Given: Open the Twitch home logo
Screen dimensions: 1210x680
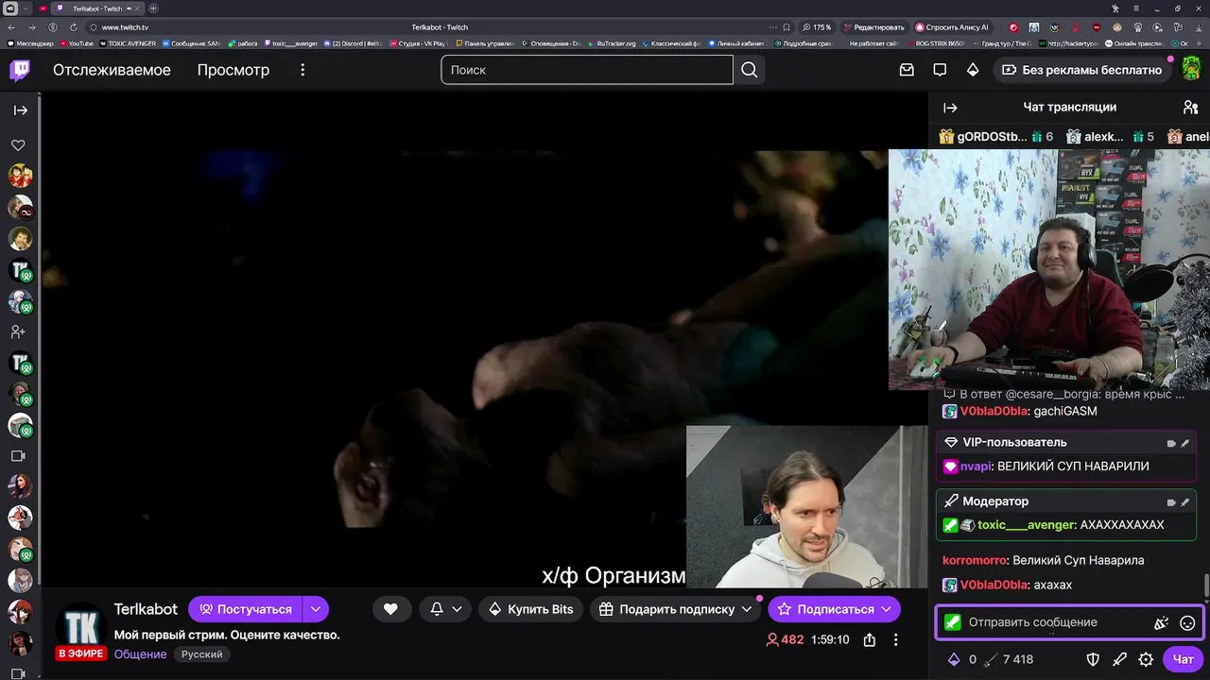Looking at the screenshot, I should [20, 70].
